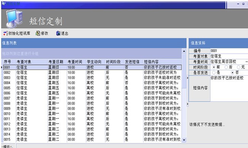Select the 无 time-stage radio button
The height and width of the screenshot is (148, 248).
coord(238,67)
